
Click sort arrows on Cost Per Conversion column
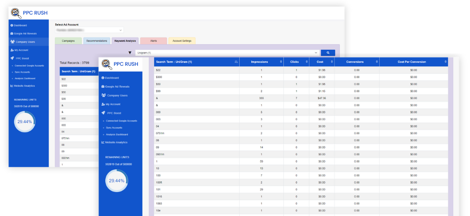pos(446,62)
